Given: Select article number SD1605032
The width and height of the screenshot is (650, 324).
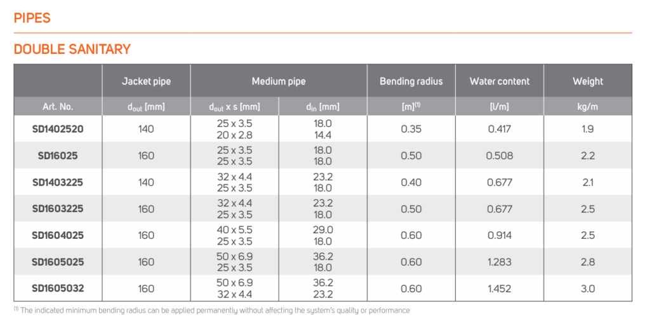Looking at the screenshot, I should click(x=58, y=288).
